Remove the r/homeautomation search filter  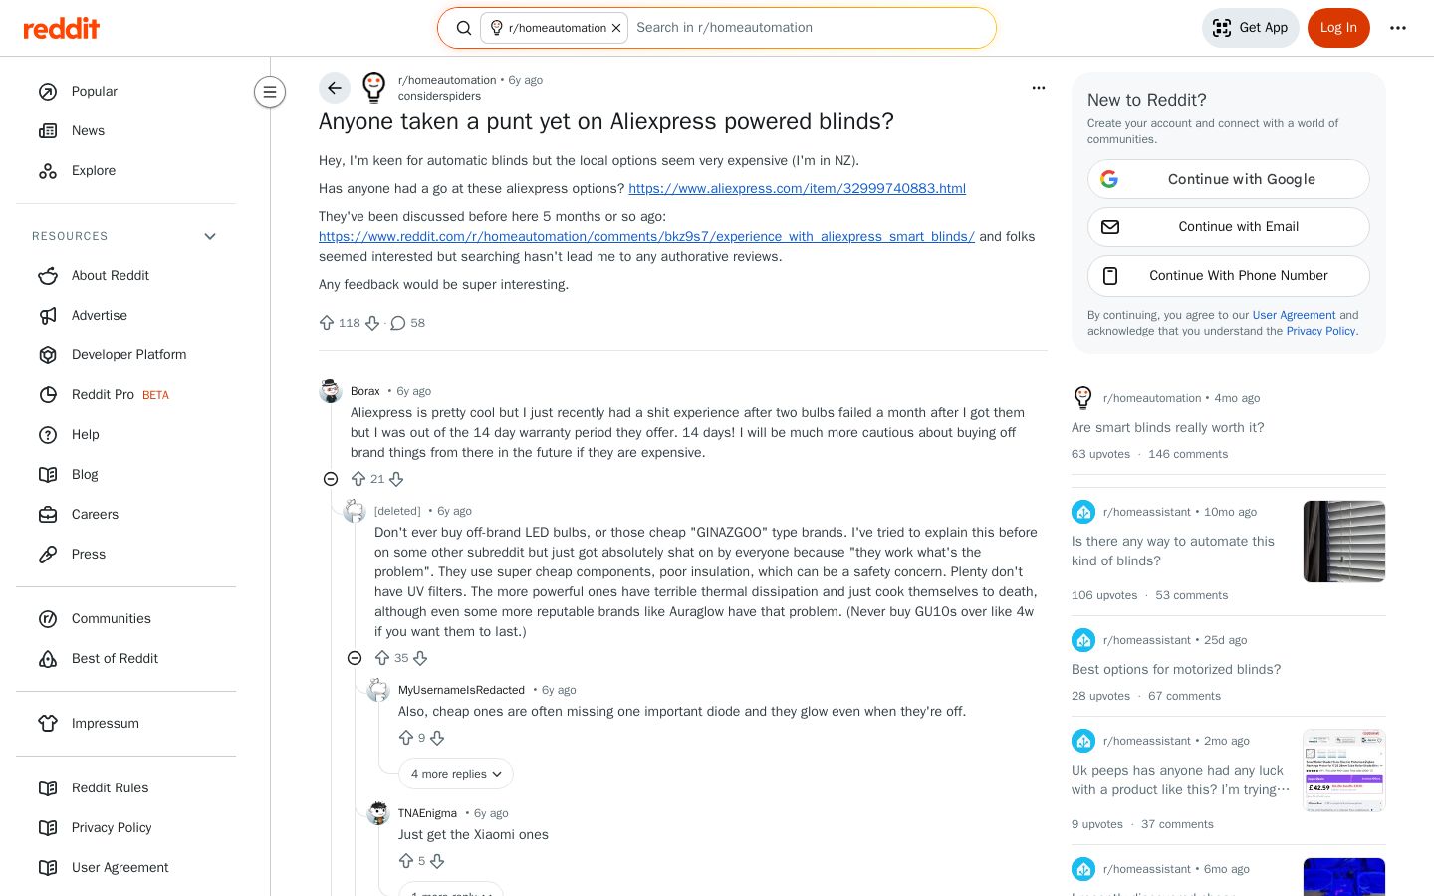point(616,28)
